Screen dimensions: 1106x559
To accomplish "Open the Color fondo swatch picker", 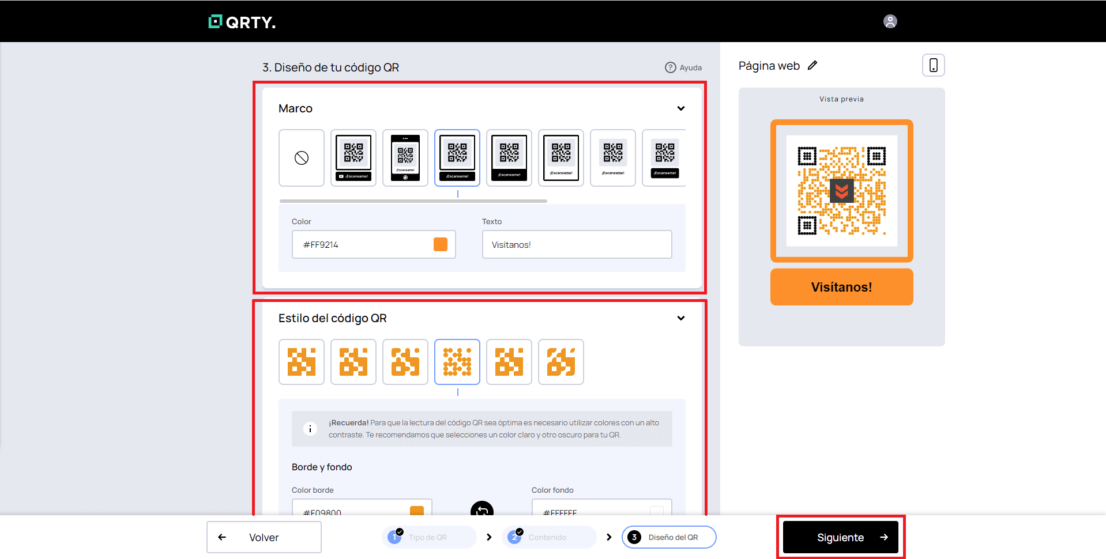I will coord(657,511).
